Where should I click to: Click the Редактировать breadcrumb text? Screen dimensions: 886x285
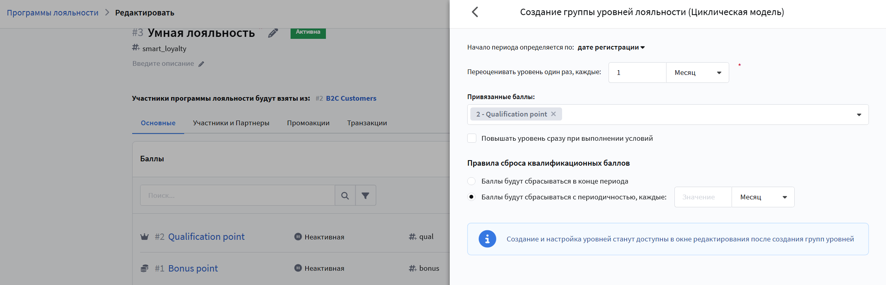(x=144, y=13)
